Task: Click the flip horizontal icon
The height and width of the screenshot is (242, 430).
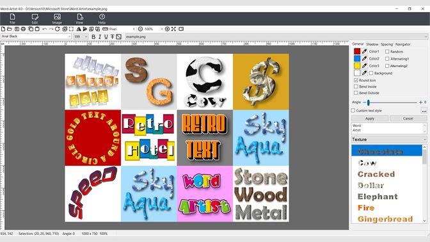Action: [x=79, y=29]
